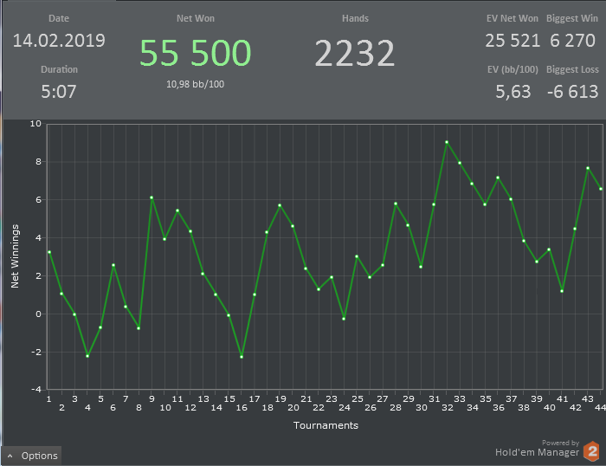Click the x-axis label 44
Image resolution: width=606 pixels, height=466 pixels.
(600, 408)
